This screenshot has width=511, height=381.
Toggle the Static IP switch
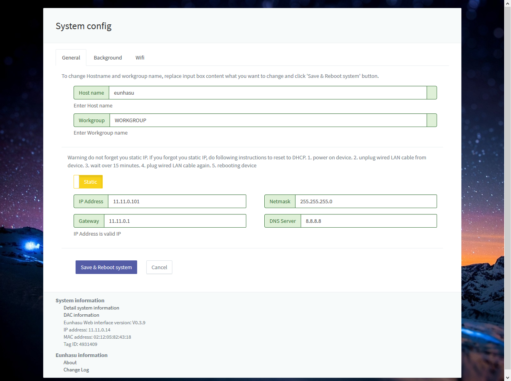click(88, 182)
